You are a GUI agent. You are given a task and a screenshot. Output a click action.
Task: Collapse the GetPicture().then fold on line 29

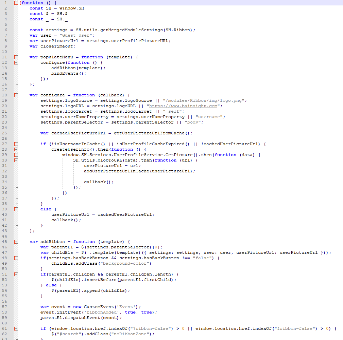pyautogui.click(x=16, y=155)
